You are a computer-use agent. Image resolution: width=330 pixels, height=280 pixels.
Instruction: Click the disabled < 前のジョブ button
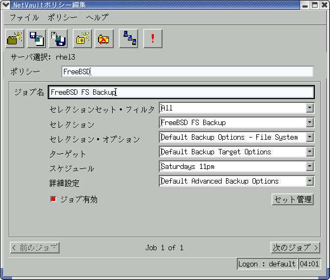click(x=35, y=248)
